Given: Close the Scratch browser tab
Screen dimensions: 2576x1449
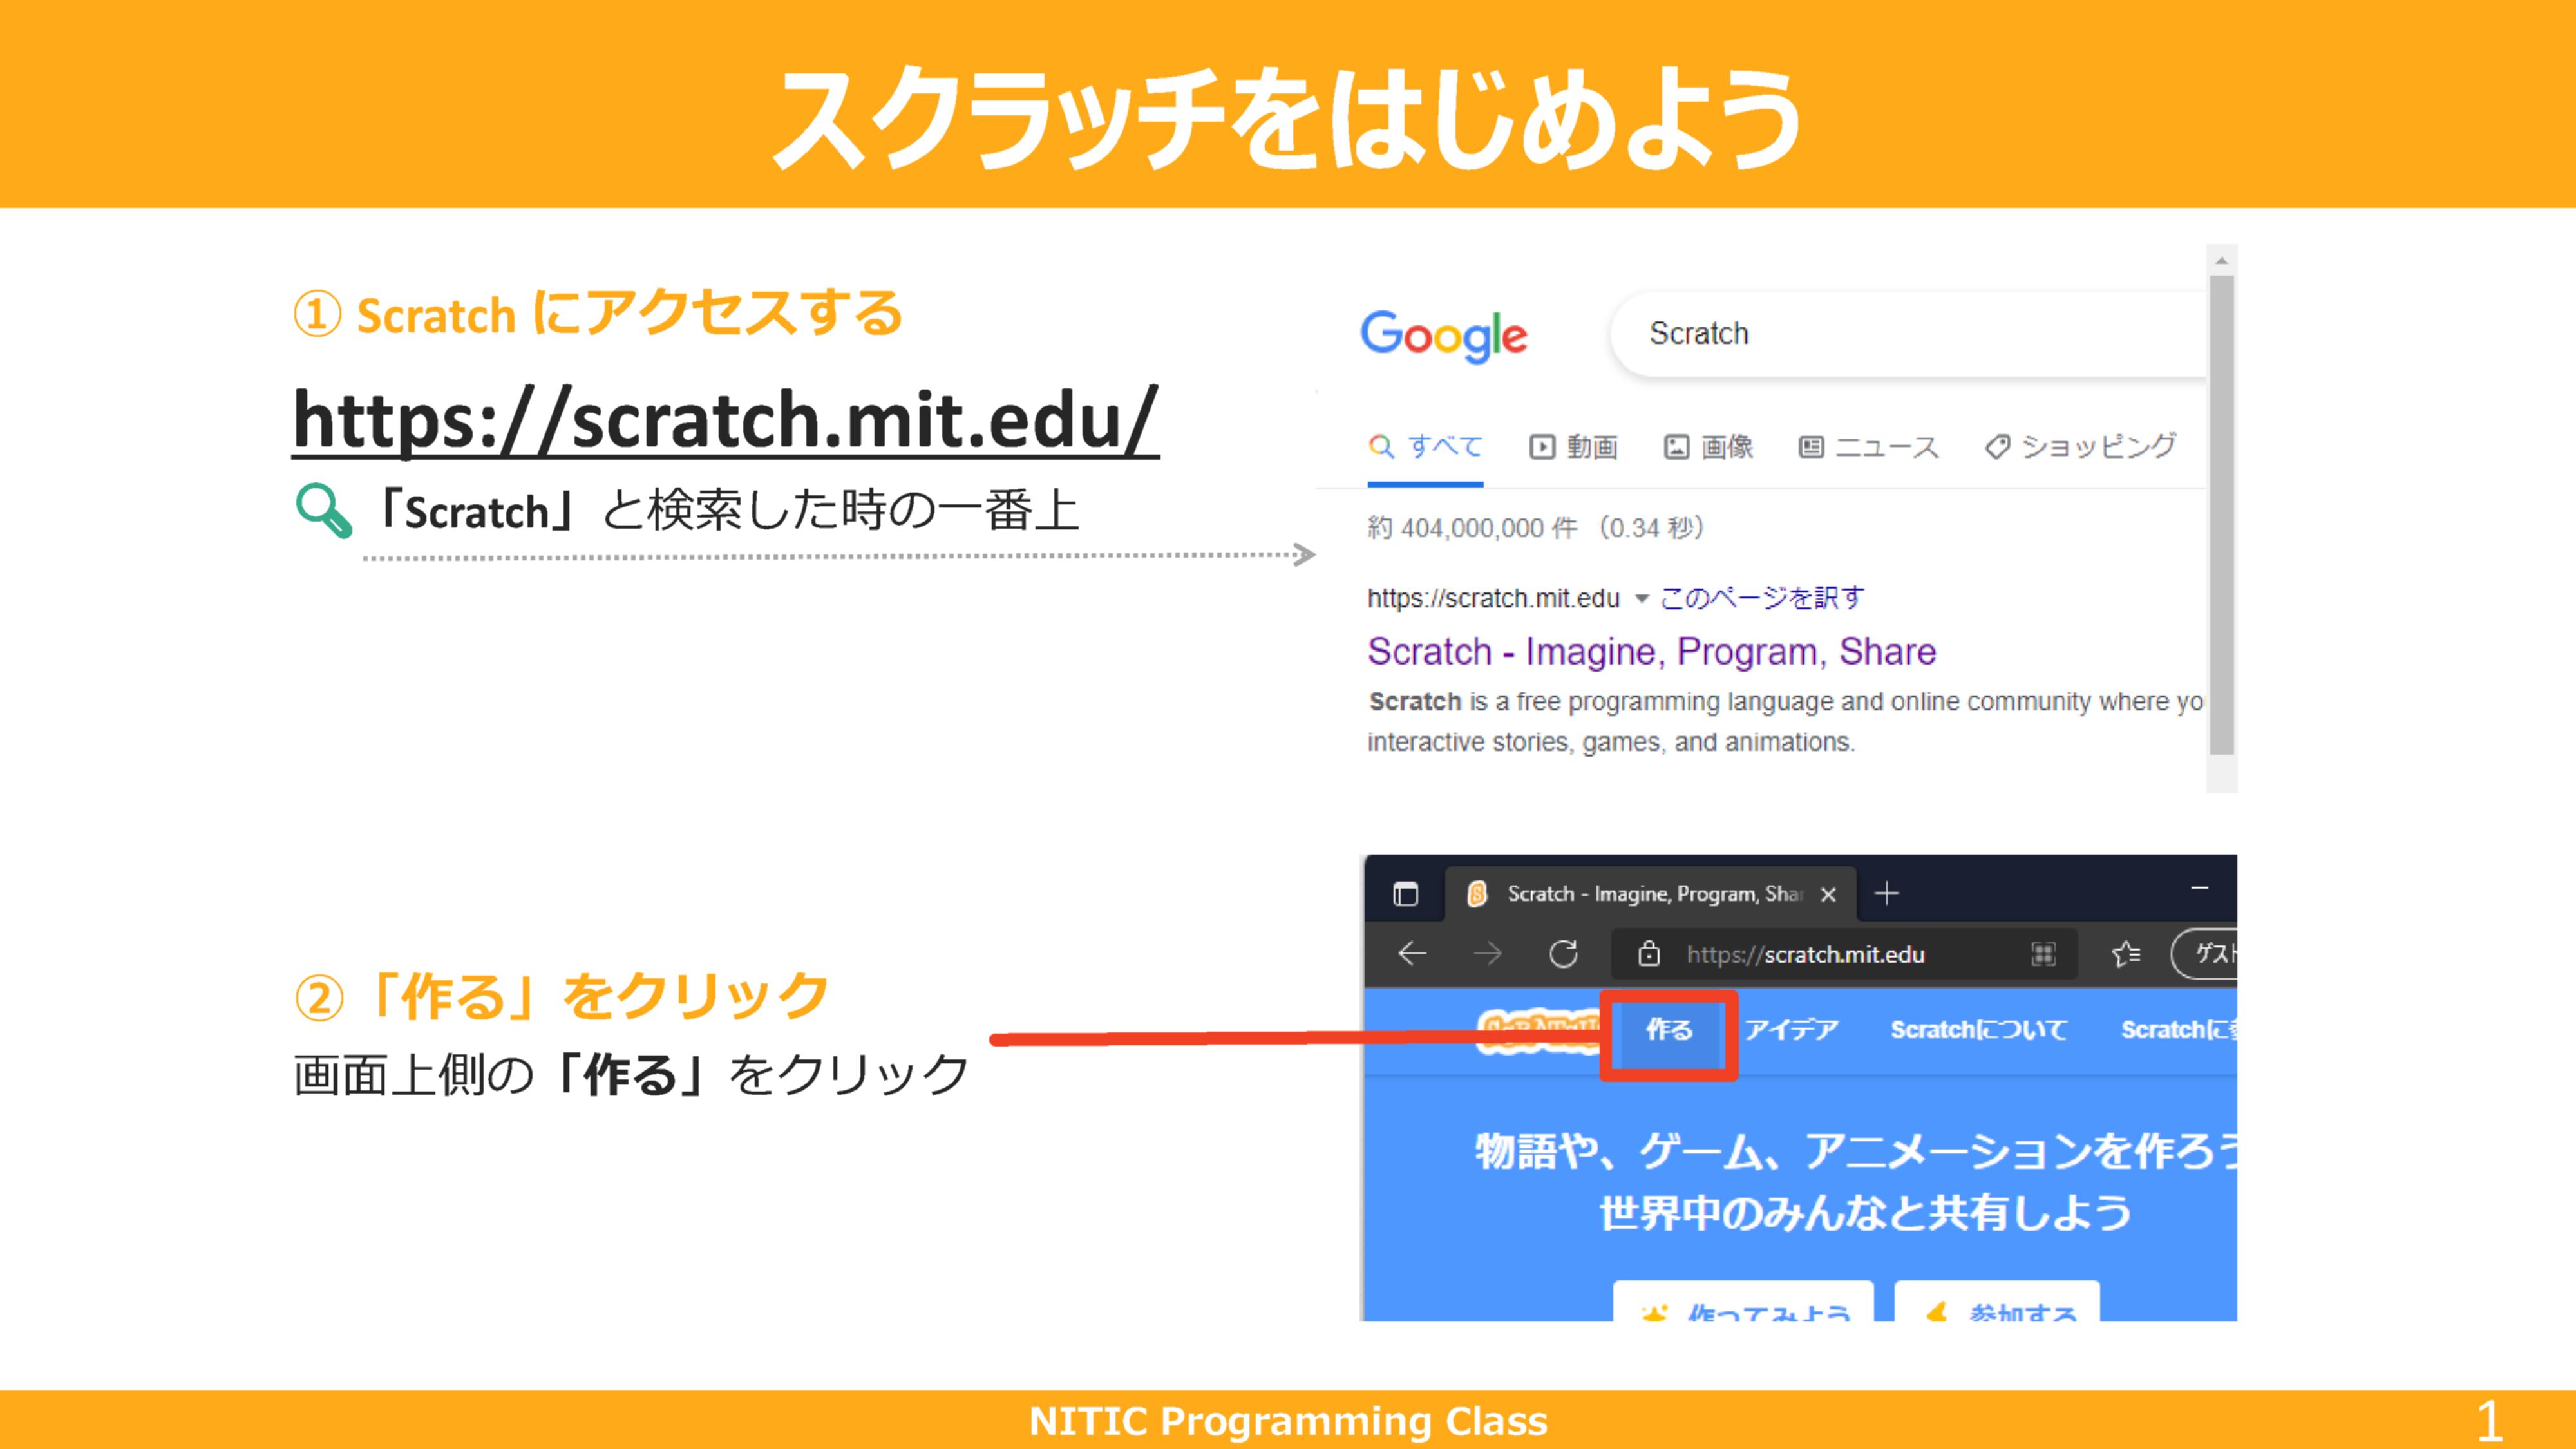Looking at the screenshot, I should tap(1828, 894).
